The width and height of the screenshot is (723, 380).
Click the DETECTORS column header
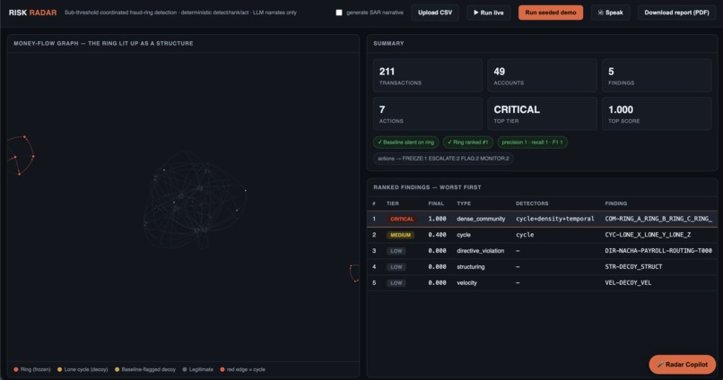pyautogui.click(x=532, y=203)
